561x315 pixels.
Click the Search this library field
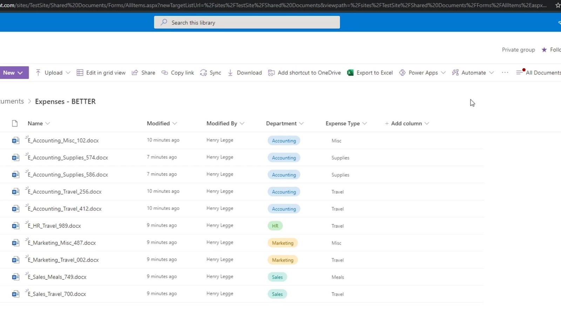click(247, 22)
